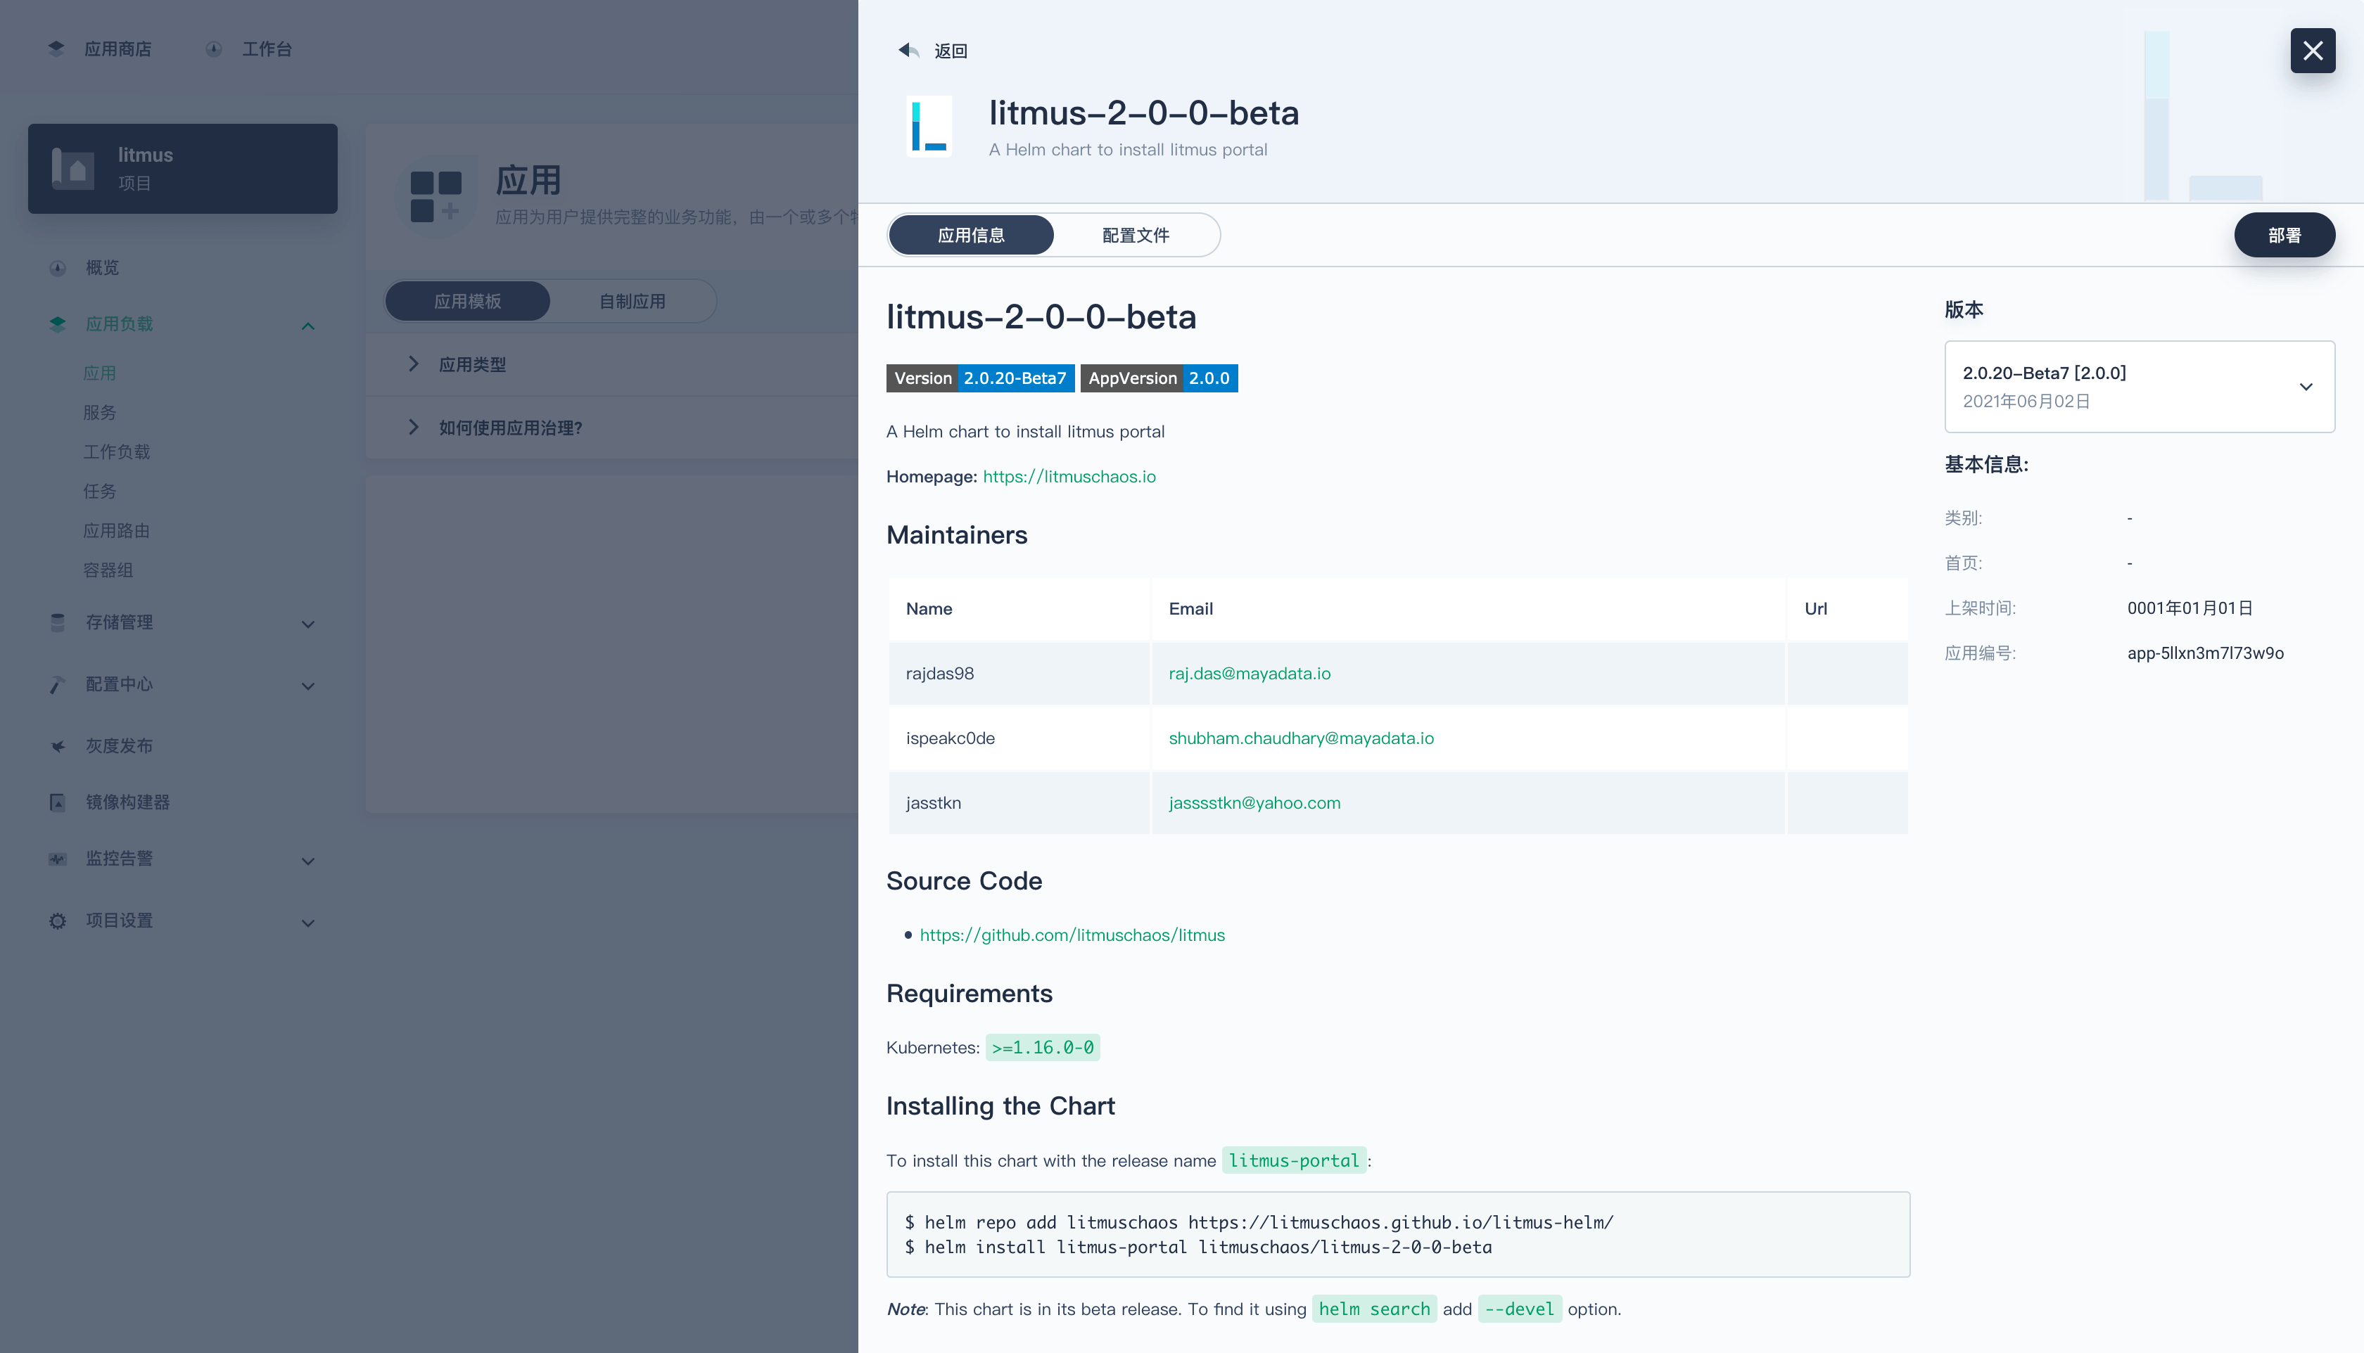Screen dimensions: 2364x1353
Task: Expand the 存储管理 menu chevron
Action: (x=307, y=624)
